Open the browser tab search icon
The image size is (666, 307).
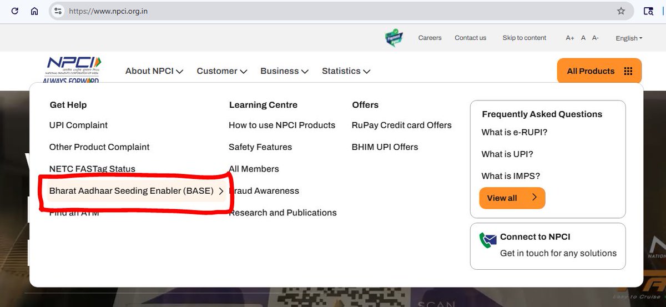[648, 11]
